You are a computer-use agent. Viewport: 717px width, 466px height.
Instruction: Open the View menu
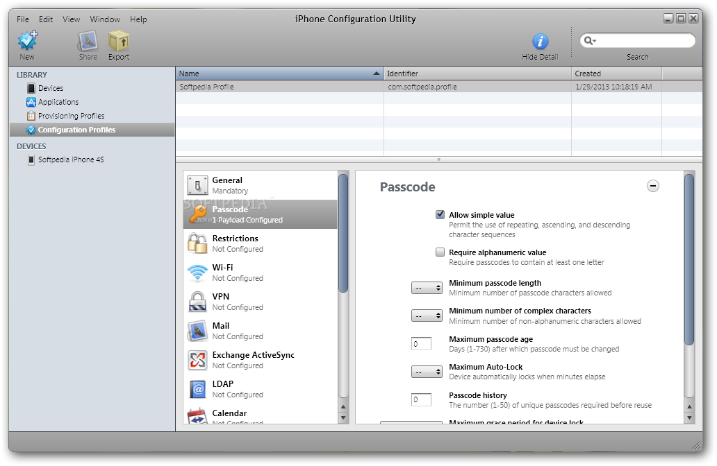tap(72, 19)
